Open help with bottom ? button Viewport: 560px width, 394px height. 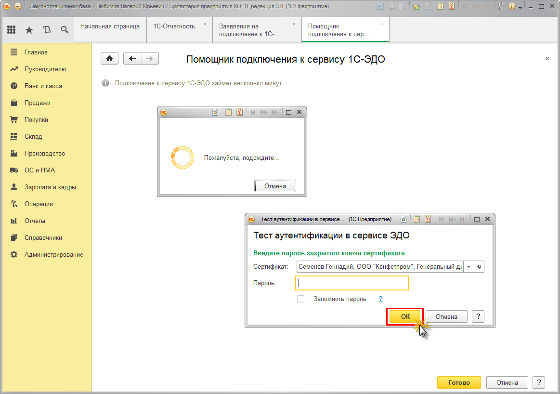(539, 382)
